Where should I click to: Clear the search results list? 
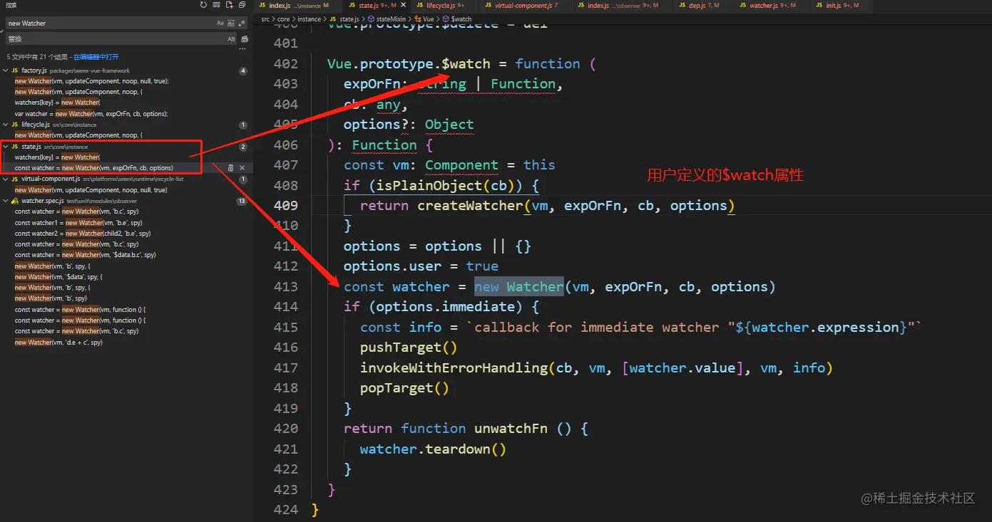(216, 5)
